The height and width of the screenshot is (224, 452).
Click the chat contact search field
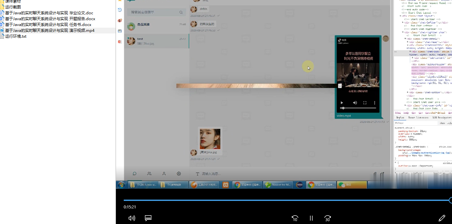click(x=157, y=12)
